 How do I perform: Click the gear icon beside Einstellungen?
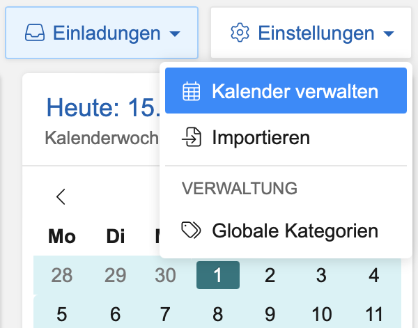click(240, 33)
